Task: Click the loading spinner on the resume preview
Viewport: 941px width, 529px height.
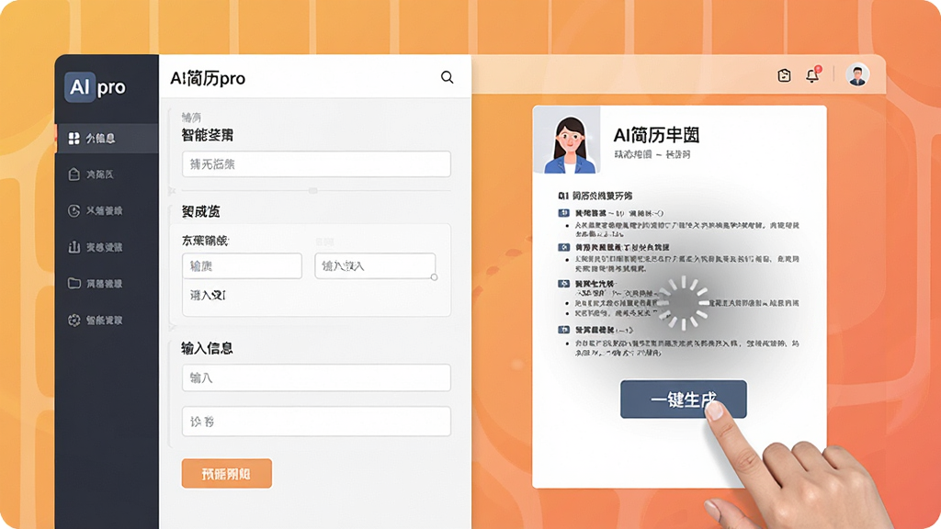Action: point(683,303)
